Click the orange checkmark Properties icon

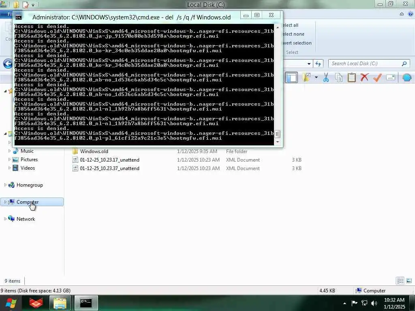pos(377,77)
